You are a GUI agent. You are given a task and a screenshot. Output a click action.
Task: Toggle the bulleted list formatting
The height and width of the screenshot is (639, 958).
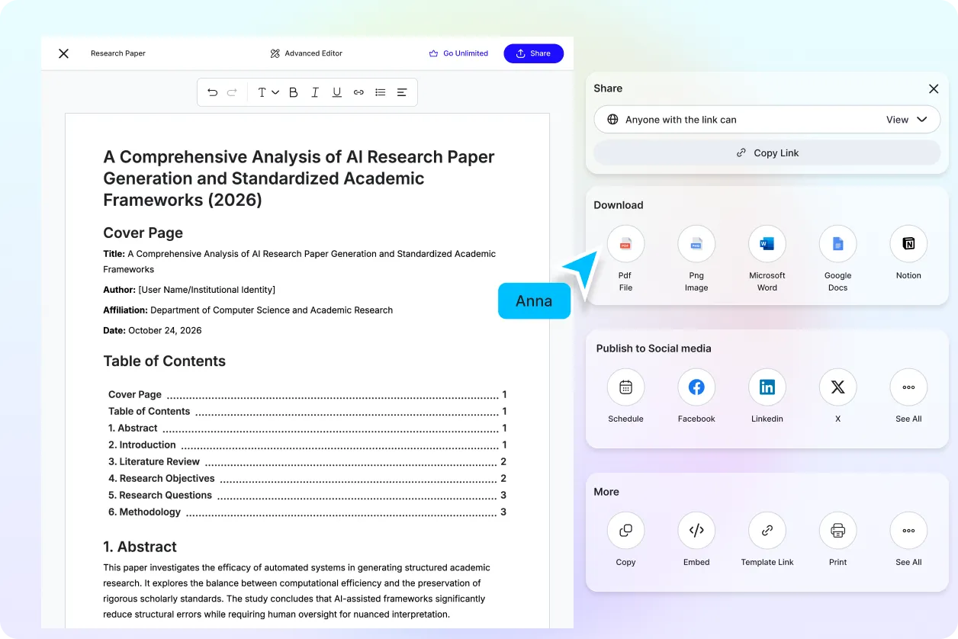pos(380,92)
